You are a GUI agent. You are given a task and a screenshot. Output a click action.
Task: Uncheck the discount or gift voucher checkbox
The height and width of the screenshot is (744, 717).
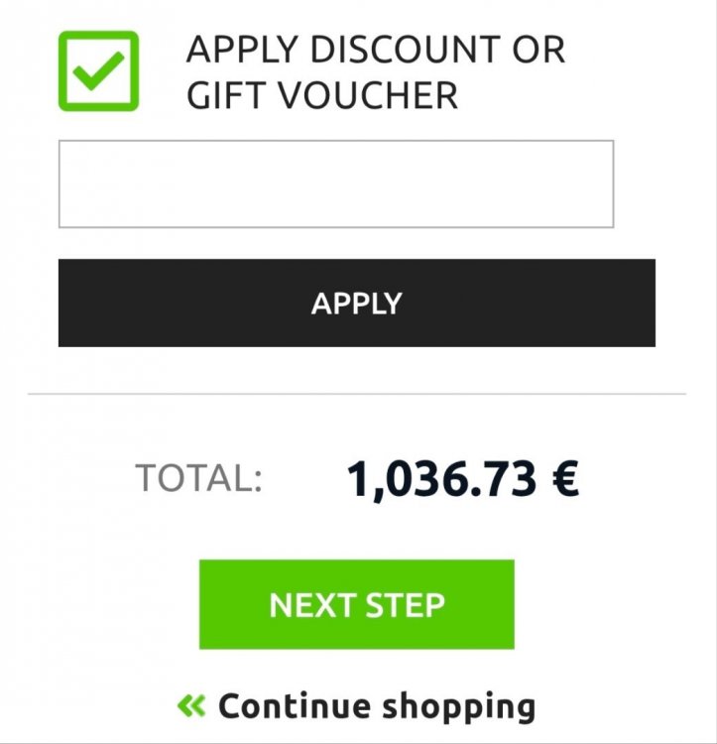click(98, 71)
